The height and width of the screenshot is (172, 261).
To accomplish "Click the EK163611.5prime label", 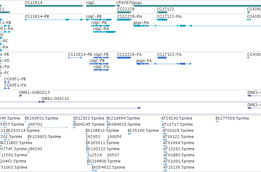I will click(x=102, y=143).
